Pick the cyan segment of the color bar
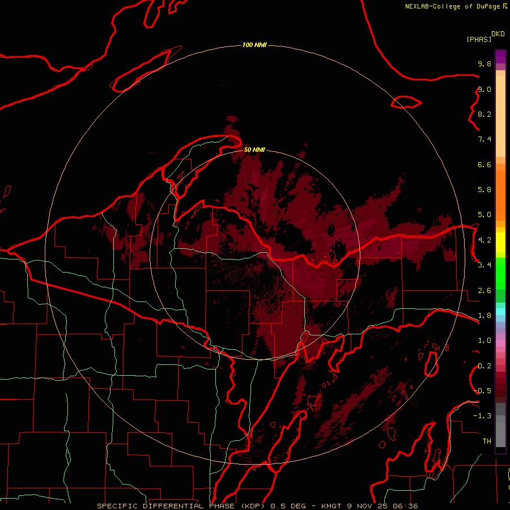This screenshot has height=510, width=510. [500, 312]
